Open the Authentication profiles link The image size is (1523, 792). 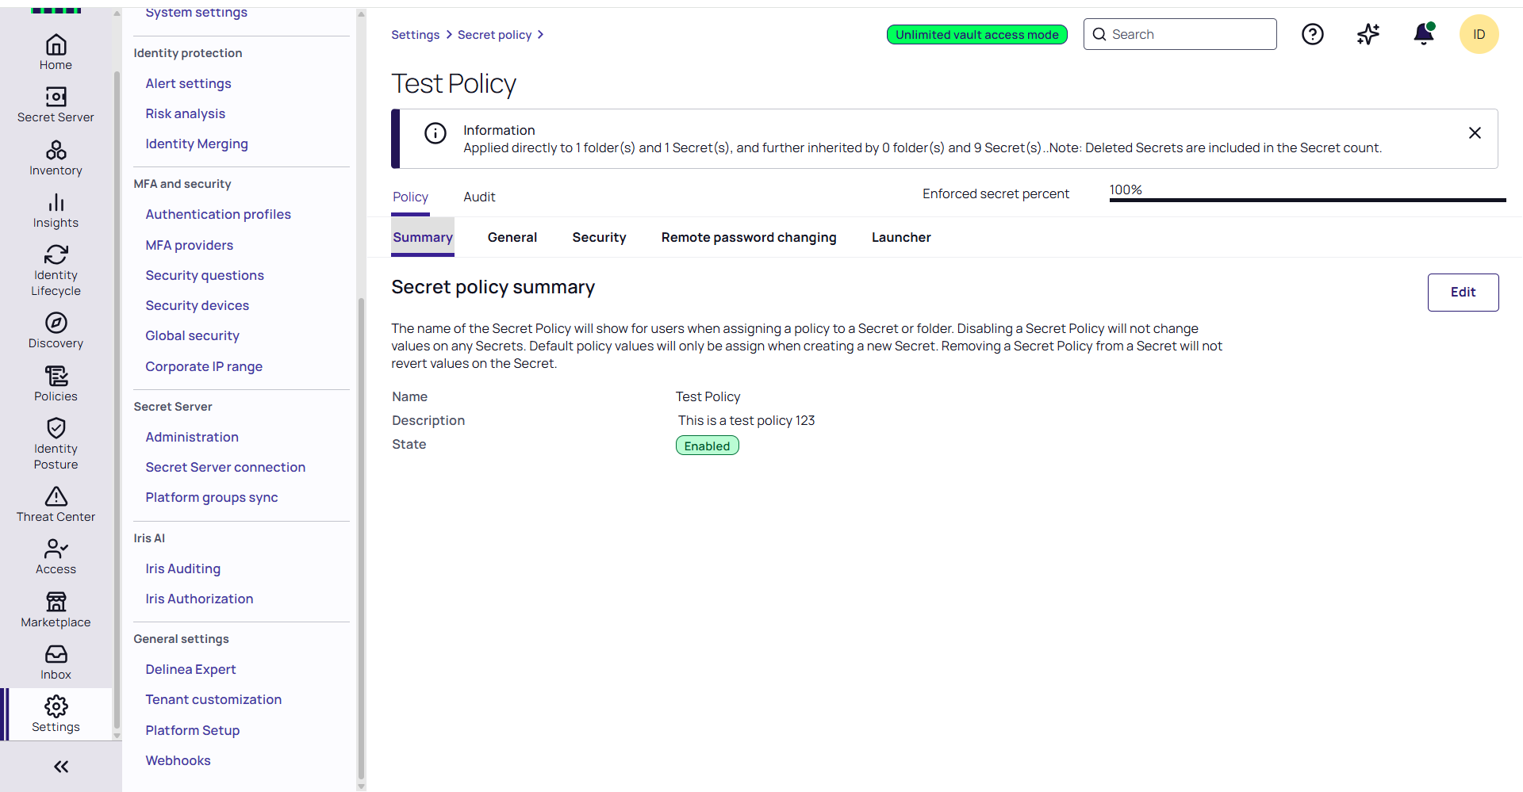click(x=218, y=214)
